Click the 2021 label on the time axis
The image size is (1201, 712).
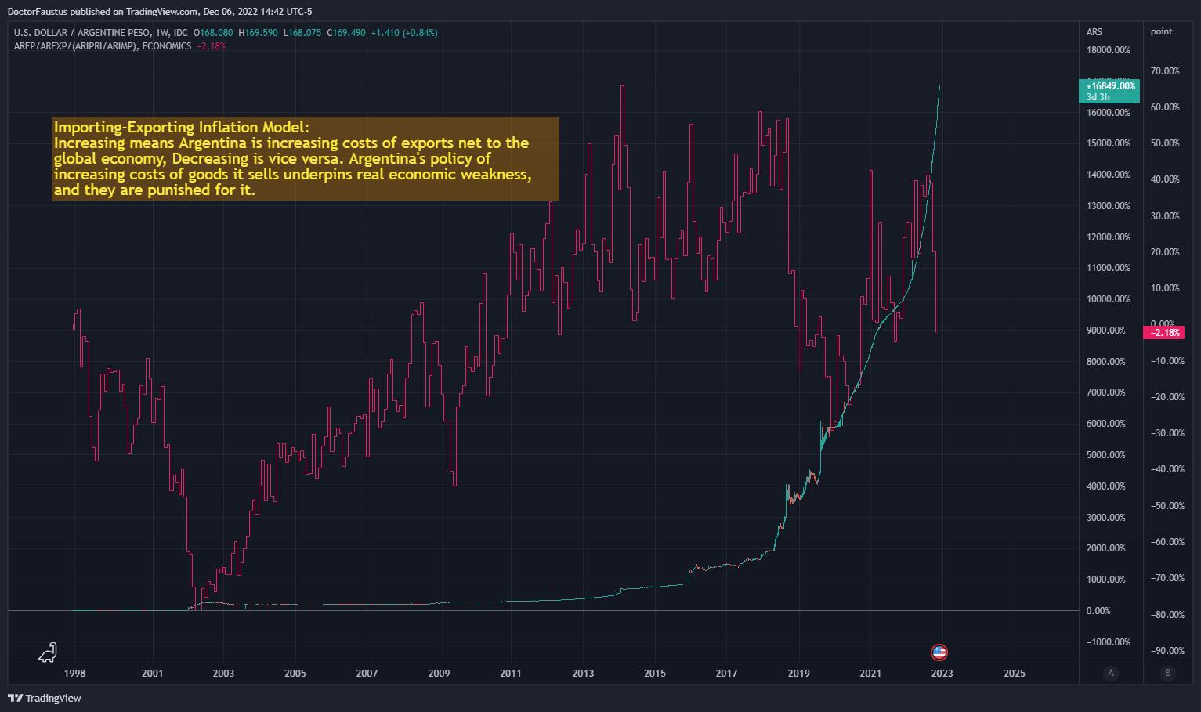click(870, 673)
